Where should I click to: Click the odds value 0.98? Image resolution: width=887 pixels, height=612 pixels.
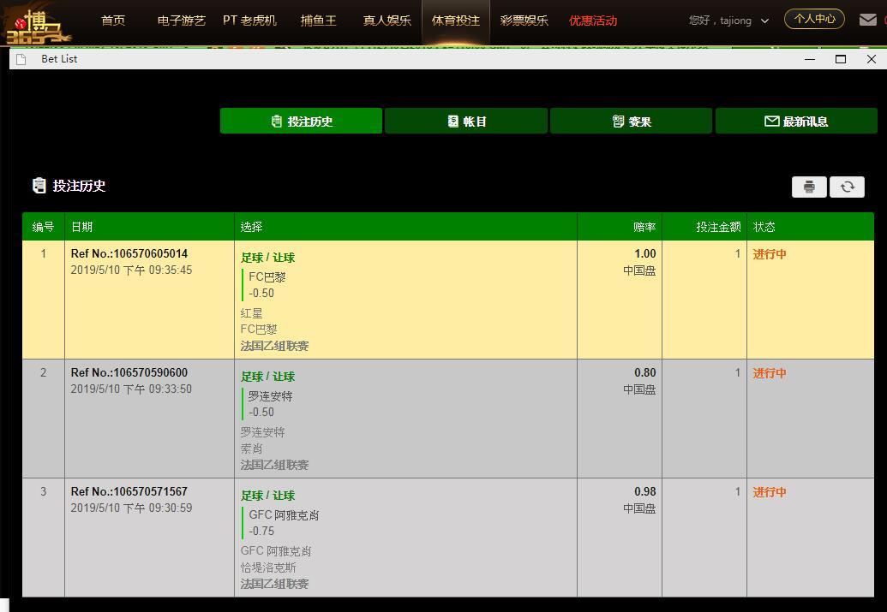pyautogui.click(x=644, y=491)
